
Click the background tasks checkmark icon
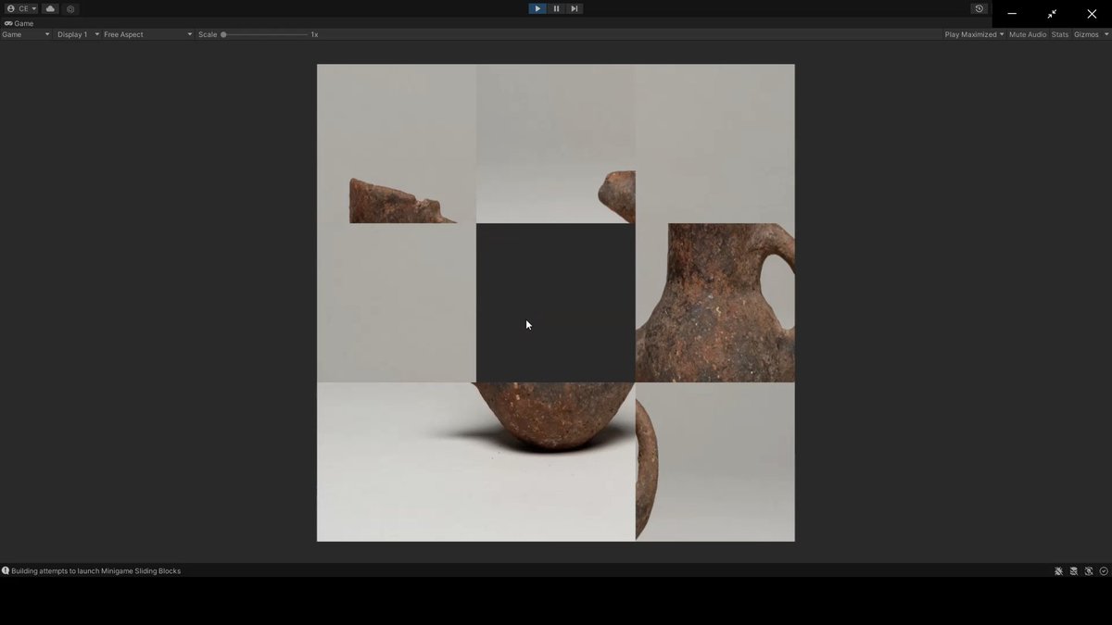[x=1104, y=571]
